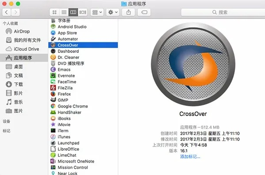
Task: Select Launchpad in the app list
Action: 83,143
